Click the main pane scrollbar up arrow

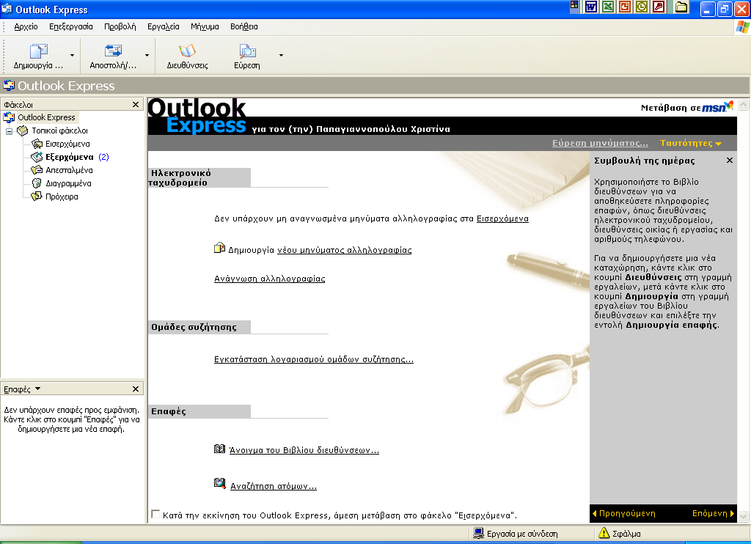[x=744, y=104]
